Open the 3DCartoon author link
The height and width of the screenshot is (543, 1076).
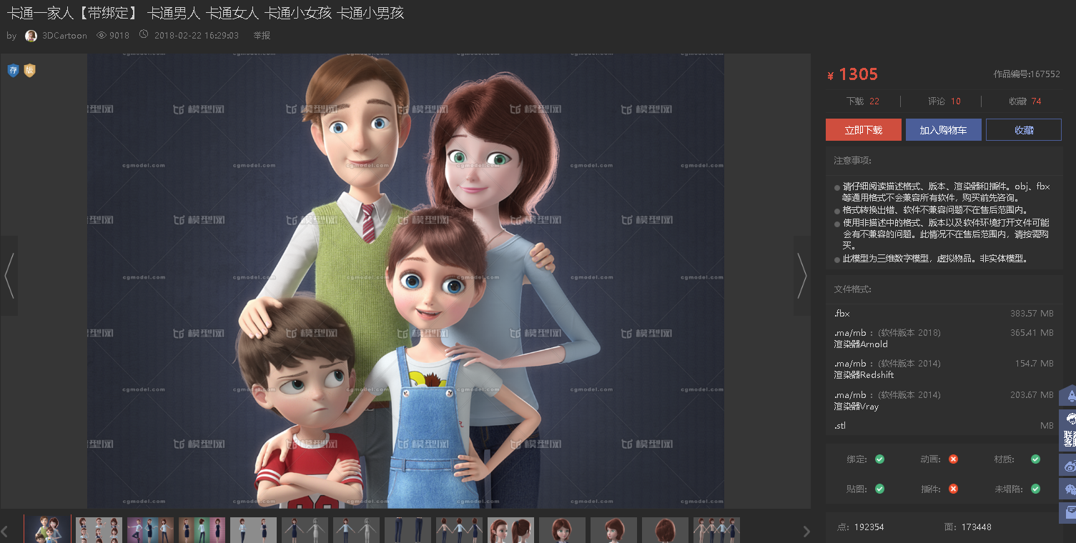click(x=64, y=36)
